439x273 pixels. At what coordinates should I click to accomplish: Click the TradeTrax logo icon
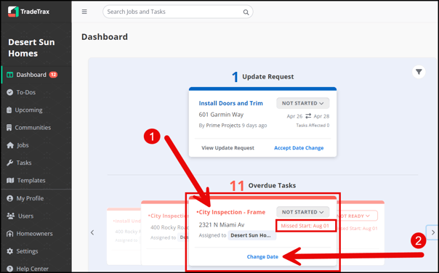pos(13,12)
